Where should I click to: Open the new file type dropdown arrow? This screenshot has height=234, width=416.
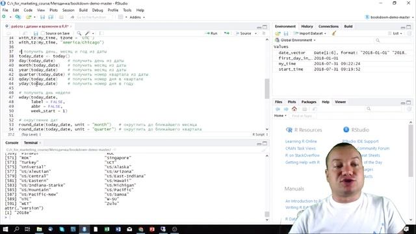point(10,18)
